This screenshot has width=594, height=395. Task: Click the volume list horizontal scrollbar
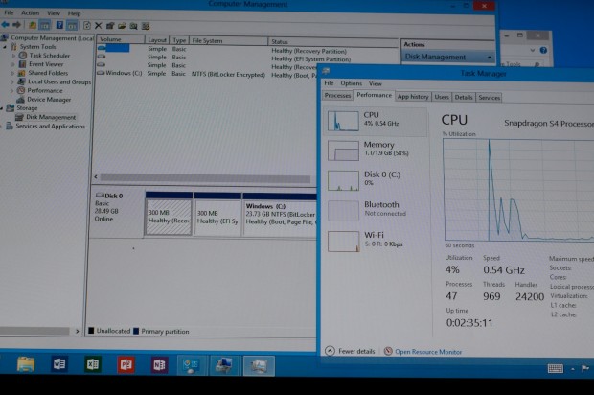tap(205, 177)
